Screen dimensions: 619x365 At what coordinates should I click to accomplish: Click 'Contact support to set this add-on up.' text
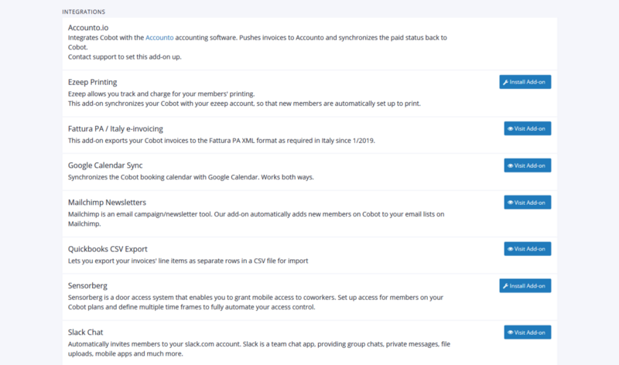125,56
